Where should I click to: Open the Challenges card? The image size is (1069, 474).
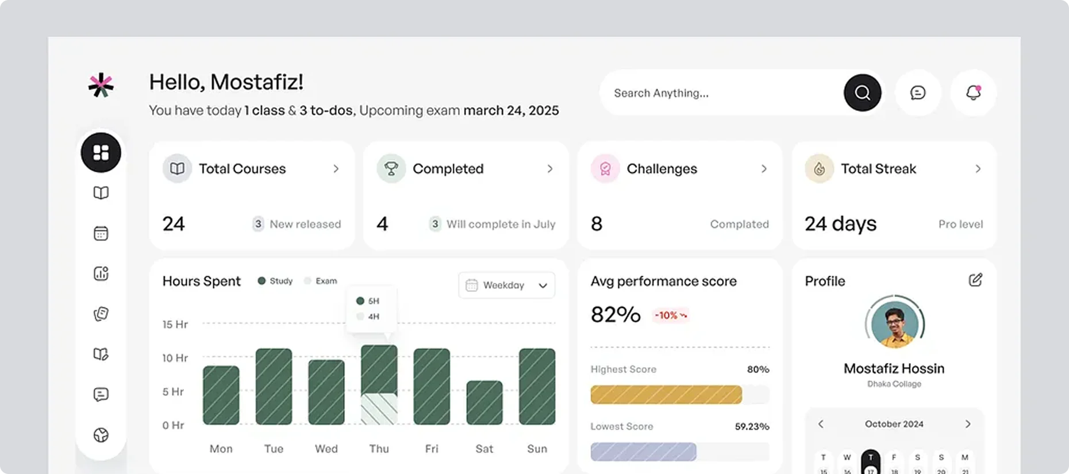point(679,195)
